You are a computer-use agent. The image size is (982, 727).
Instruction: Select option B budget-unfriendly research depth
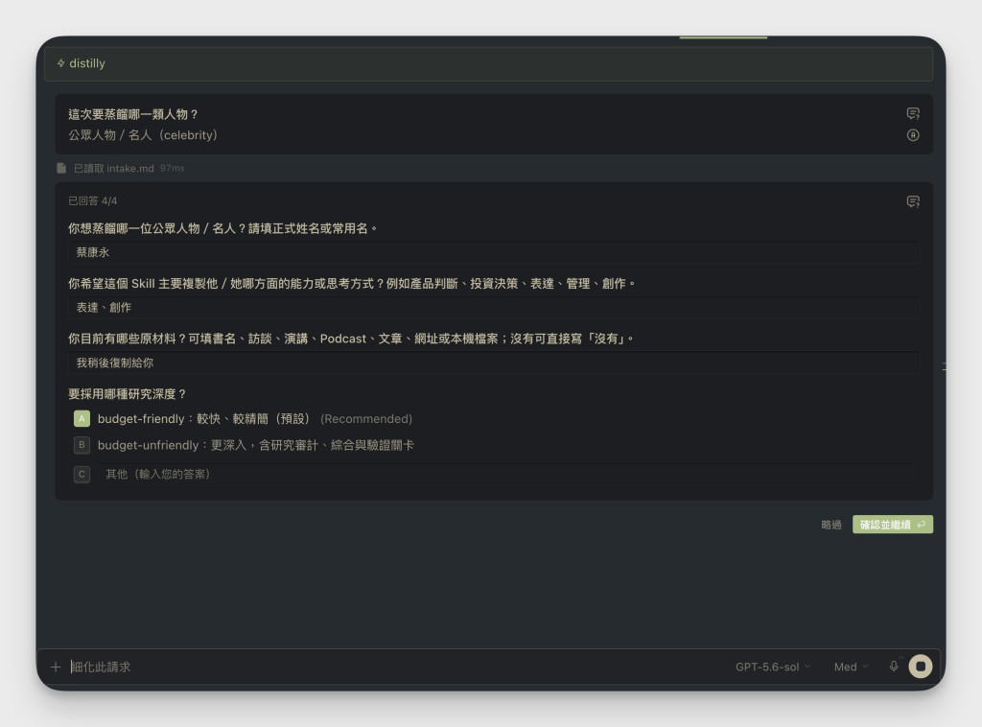point(82,445)
